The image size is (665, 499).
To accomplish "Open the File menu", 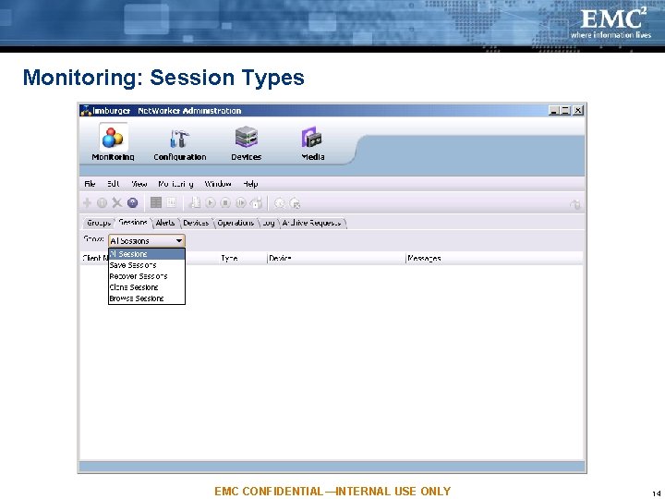I will [x=90, y=184].
